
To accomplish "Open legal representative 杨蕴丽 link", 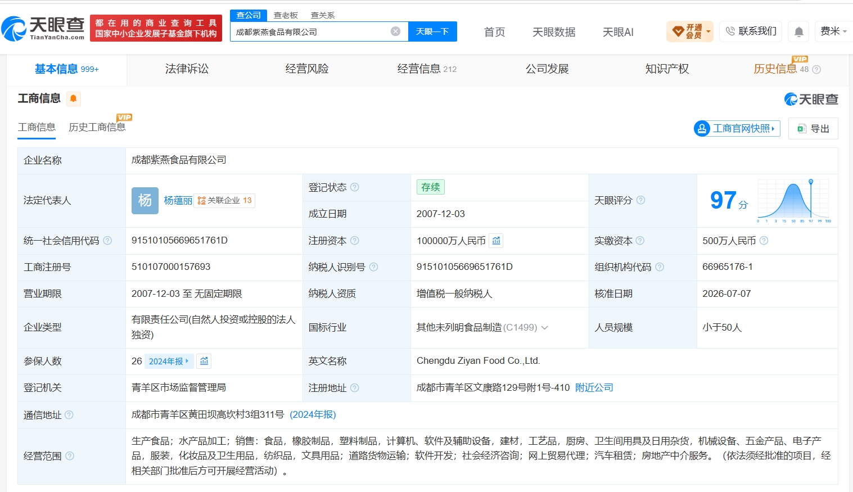I will click(x=178, y=200).
